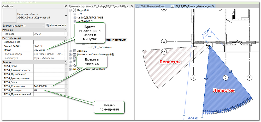Close the Свойства properties panel

tap(66, 6)
